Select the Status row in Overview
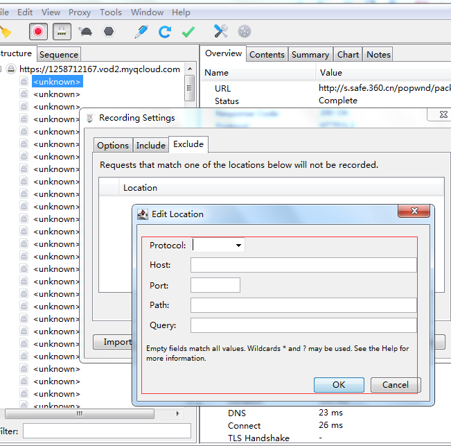 coord(326,101)
